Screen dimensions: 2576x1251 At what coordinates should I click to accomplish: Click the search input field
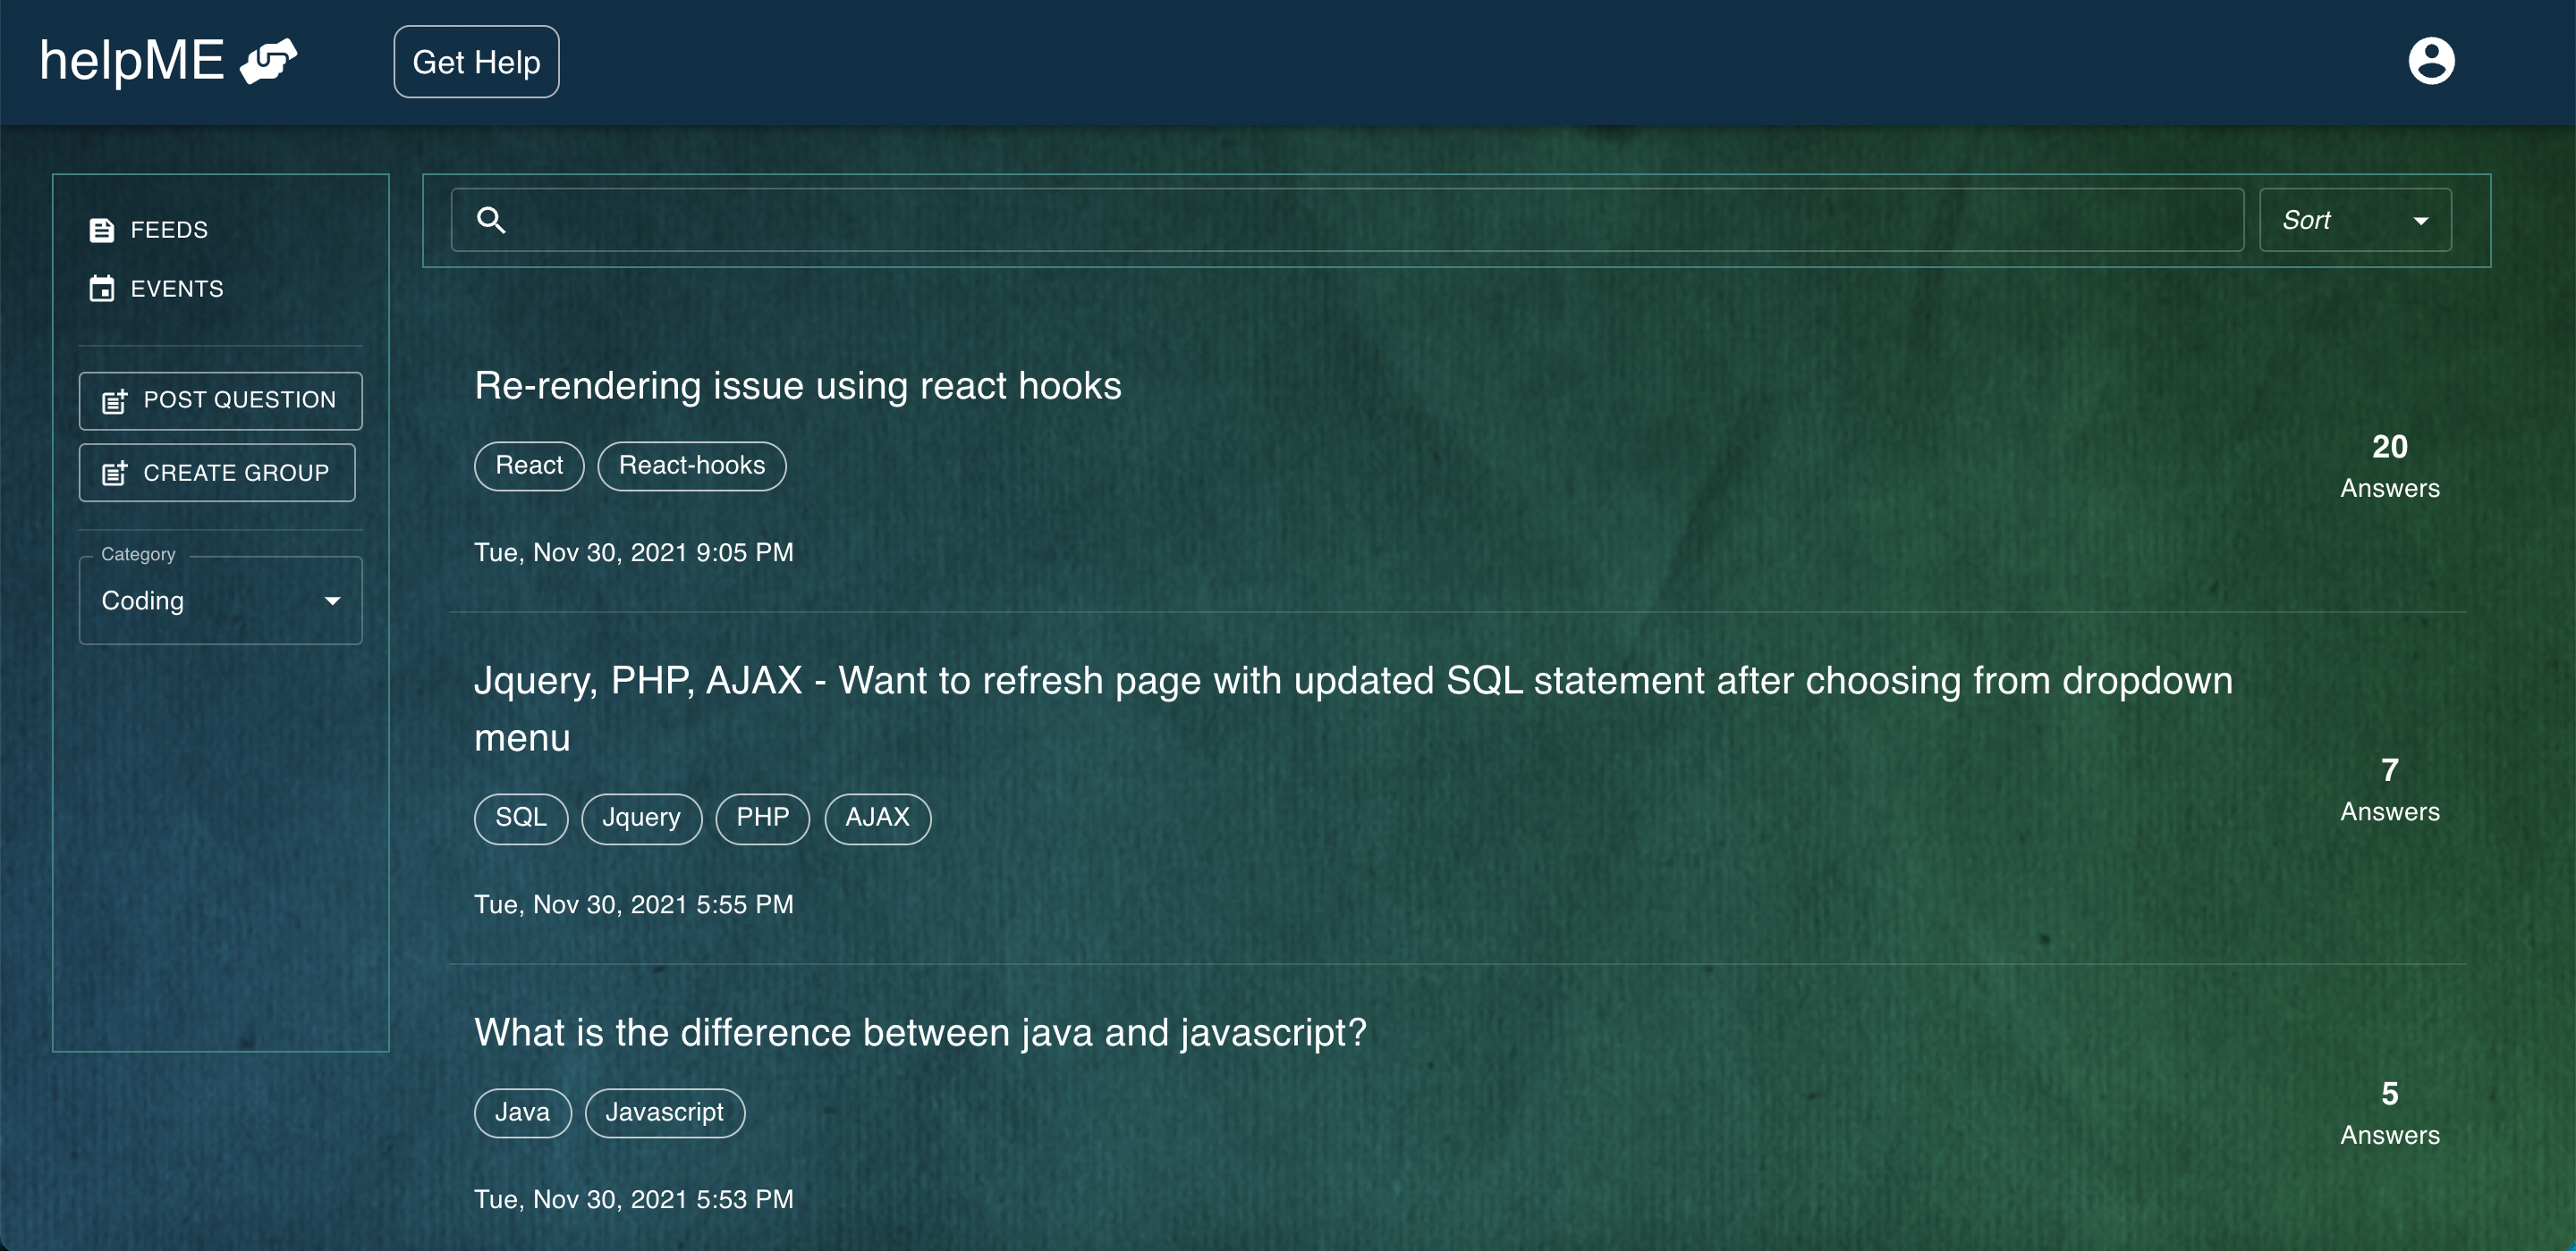tap(1345, 218)
